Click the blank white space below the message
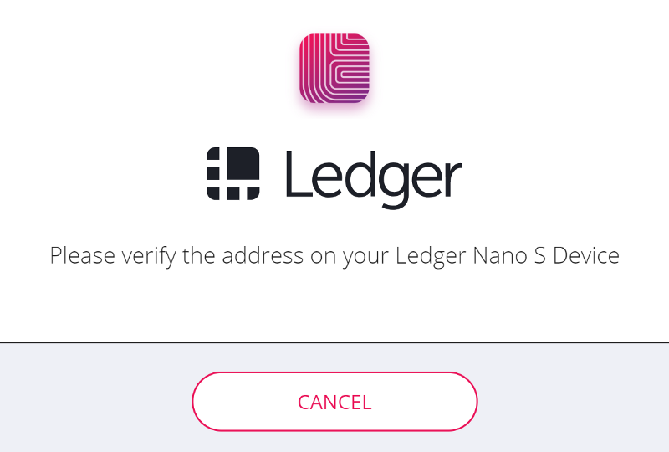Image resolution: width=669 pixels, height=452 pixels. pyautogui.click(x=334, y=306)
